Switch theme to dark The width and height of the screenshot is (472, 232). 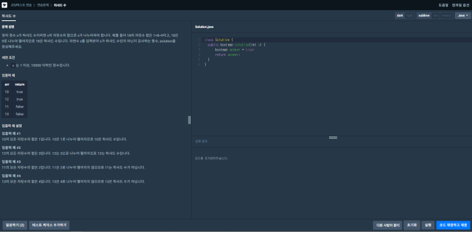tap(400, 16)
